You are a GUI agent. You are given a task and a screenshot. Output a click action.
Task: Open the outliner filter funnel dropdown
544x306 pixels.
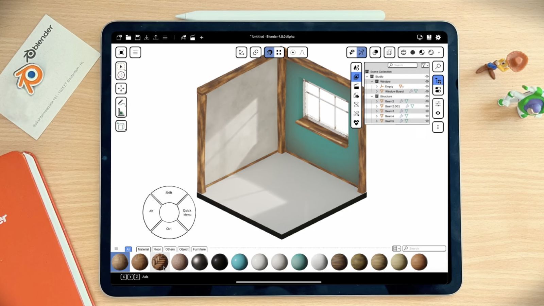click(424, 65)
